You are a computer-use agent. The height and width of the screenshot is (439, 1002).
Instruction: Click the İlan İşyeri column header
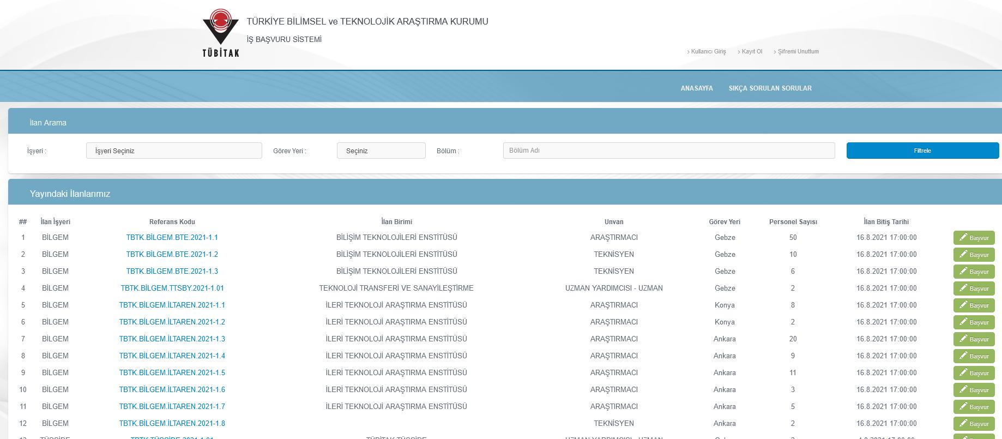coord(55,222)
